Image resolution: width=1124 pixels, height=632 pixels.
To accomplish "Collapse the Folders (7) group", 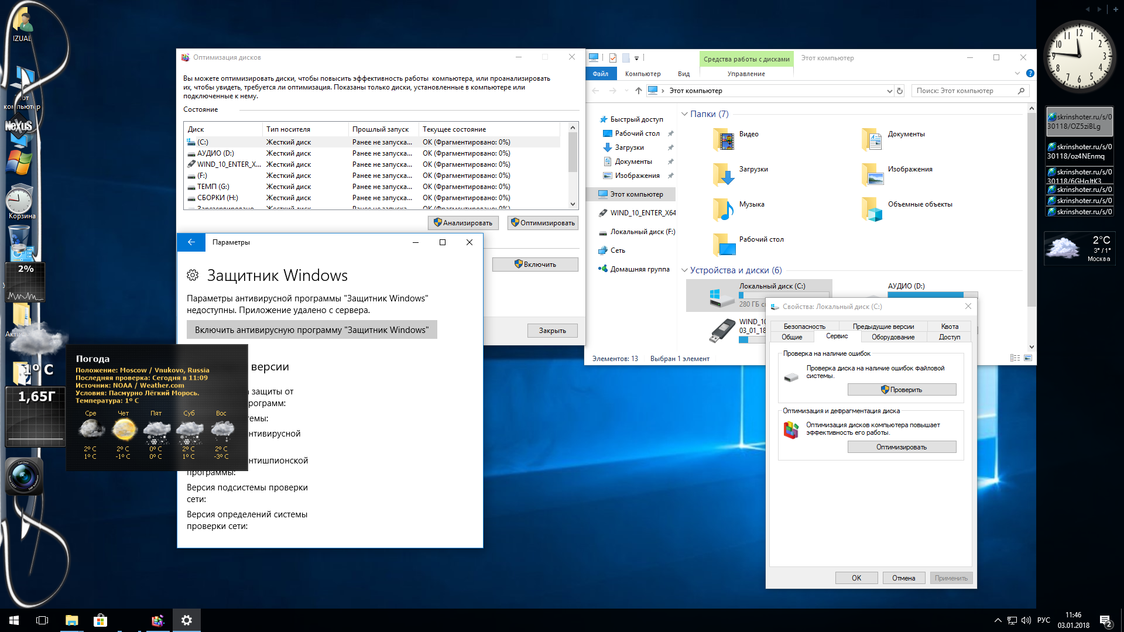I will (x=684, y=114).
